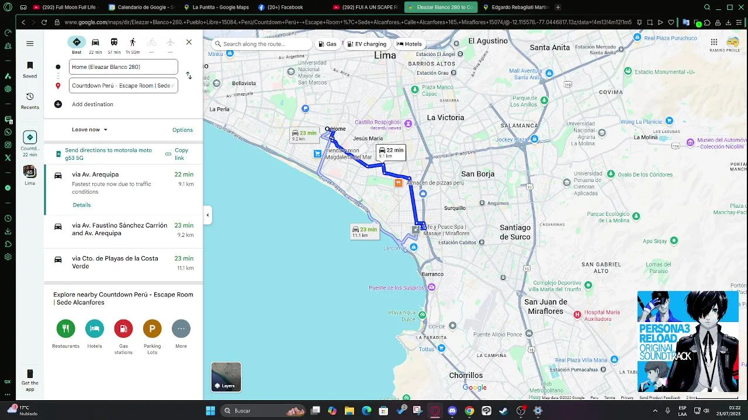Image resolution: width=748 pixels, height=420 pixels.
Task: Collapse the side panel with the arrow
Action: [x=207, y=215]
